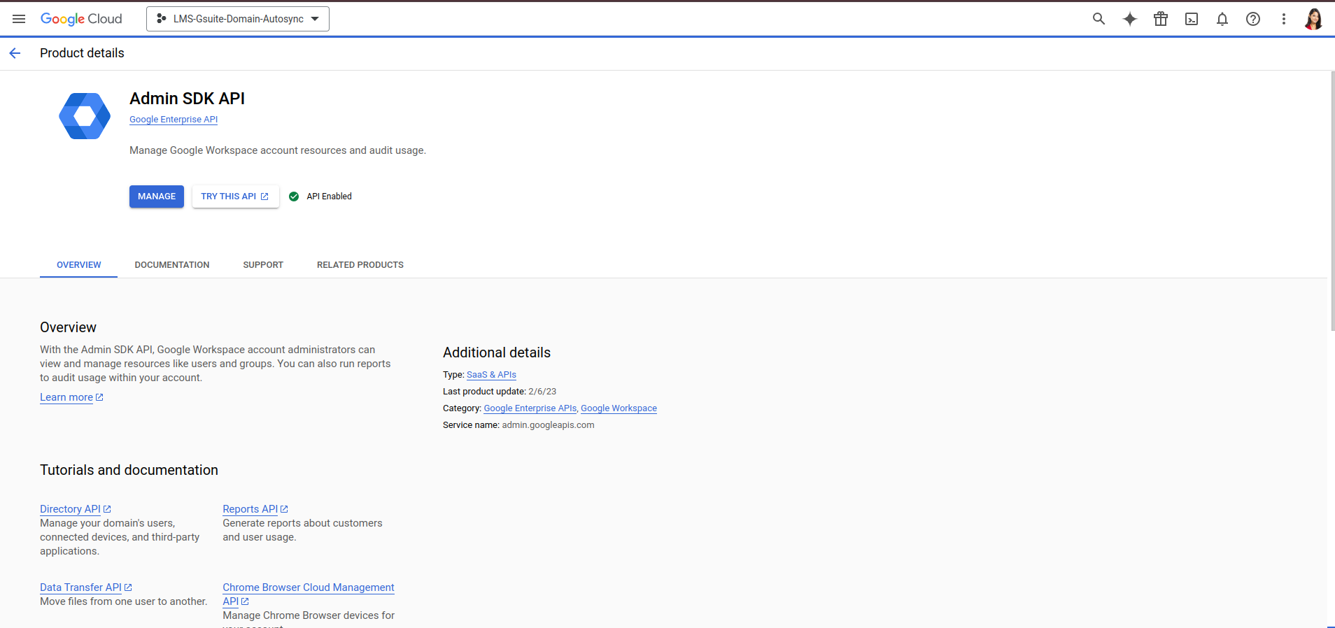The image size is (1335, 628).
Task: Open the user account avatar
Action: point(1313,19)
